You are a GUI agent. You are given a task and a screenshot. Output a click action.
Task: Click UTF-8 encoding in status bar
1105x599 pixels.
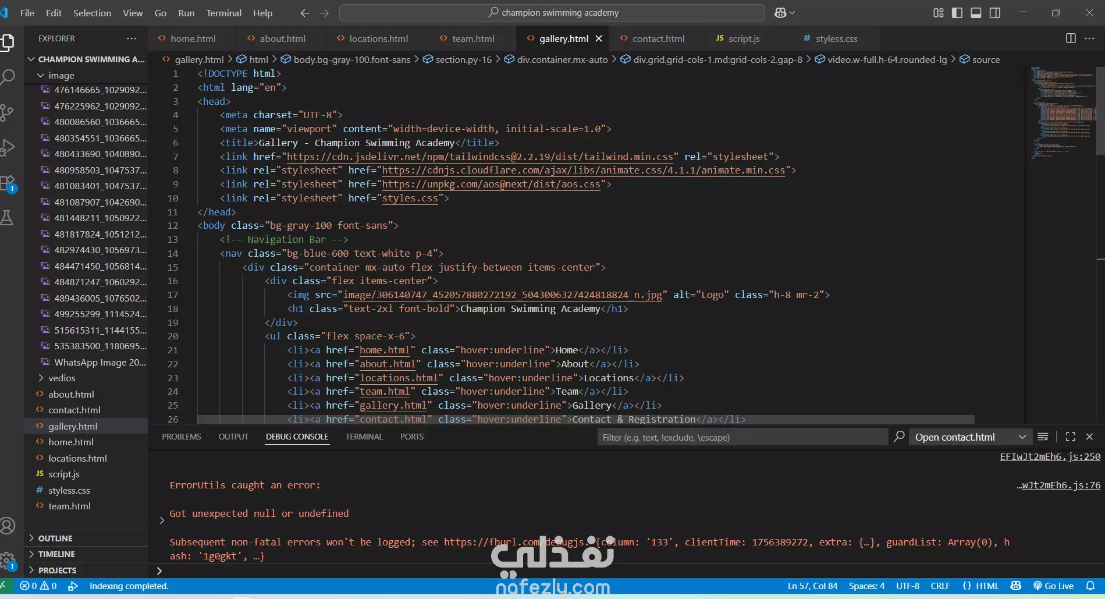click(908, 586)
